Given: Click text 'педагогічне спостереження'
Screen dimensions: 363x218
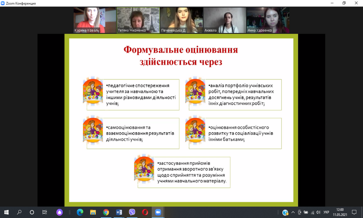Looking at the screenshot, I should click(x=138, y=85).
